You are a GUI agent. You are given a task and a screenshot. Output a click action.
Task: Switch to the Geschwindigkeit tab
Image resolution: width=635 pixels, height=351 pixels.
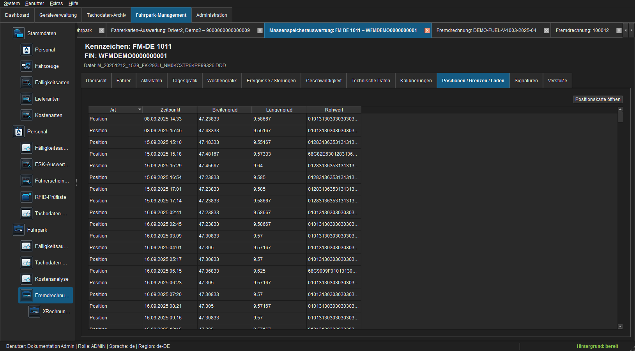tap(324, 81)
